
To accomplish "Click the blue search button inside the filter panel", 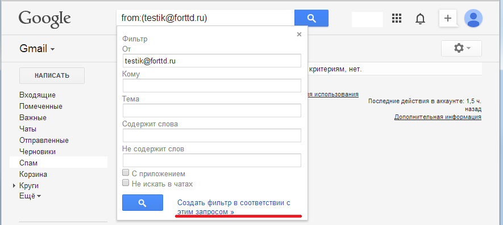I will point(143,202).
